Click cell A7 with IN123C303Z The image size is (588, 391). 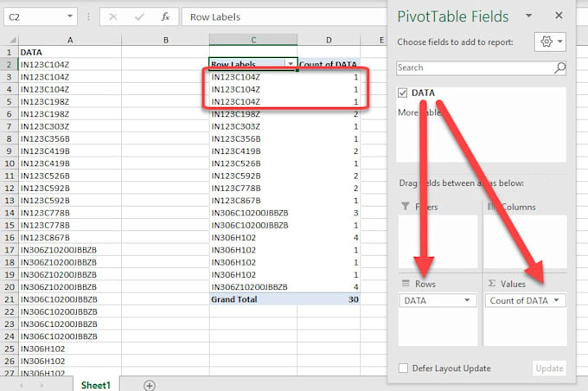click(x=70, y=126)
